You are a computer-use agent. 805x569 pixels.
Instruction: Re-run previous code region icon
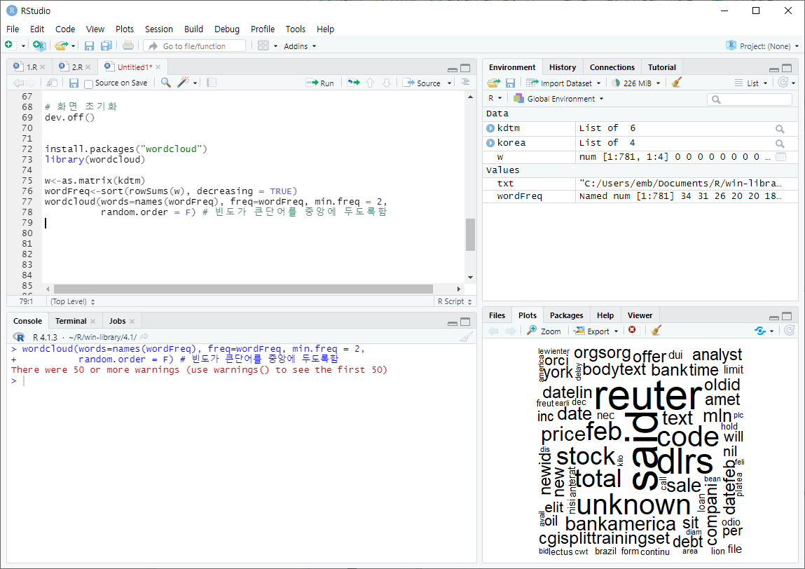click(353, 83)
